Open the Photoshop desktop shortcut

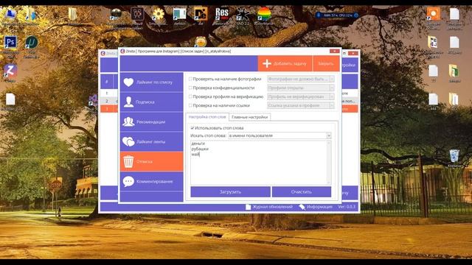(x=10, y=43)
